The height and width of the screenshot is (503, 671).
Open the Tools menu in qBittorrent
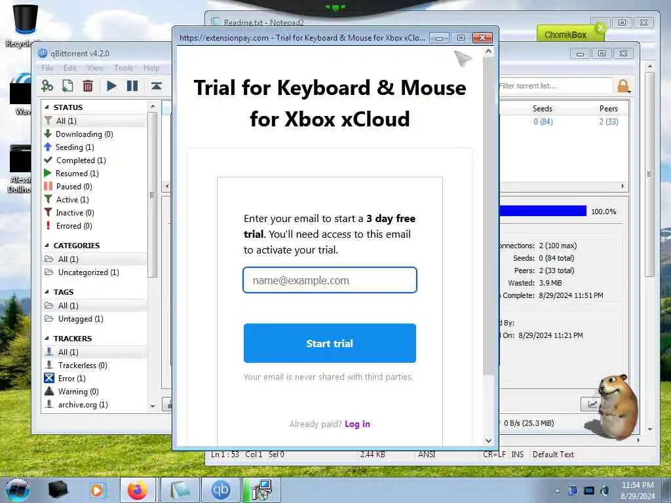[x=124, y=68]
